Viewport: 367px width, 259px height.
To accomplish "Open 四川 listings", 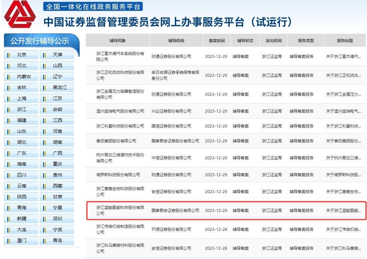I will click(x=21, y=175).
